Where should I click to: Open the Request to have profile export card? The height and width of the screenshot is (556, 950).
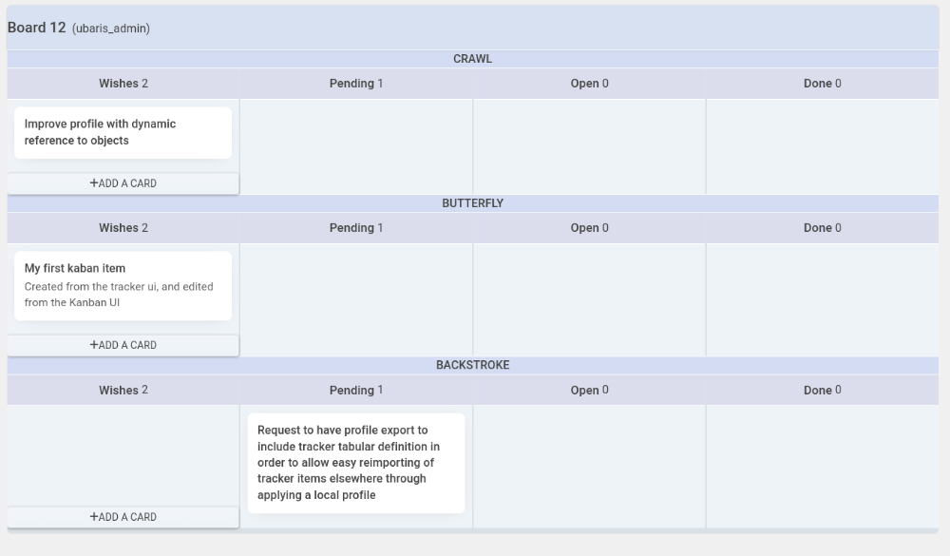[x=356, y=463]
